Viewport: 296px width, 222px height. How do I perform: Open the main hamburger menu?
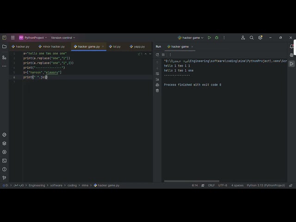(12, 38)
